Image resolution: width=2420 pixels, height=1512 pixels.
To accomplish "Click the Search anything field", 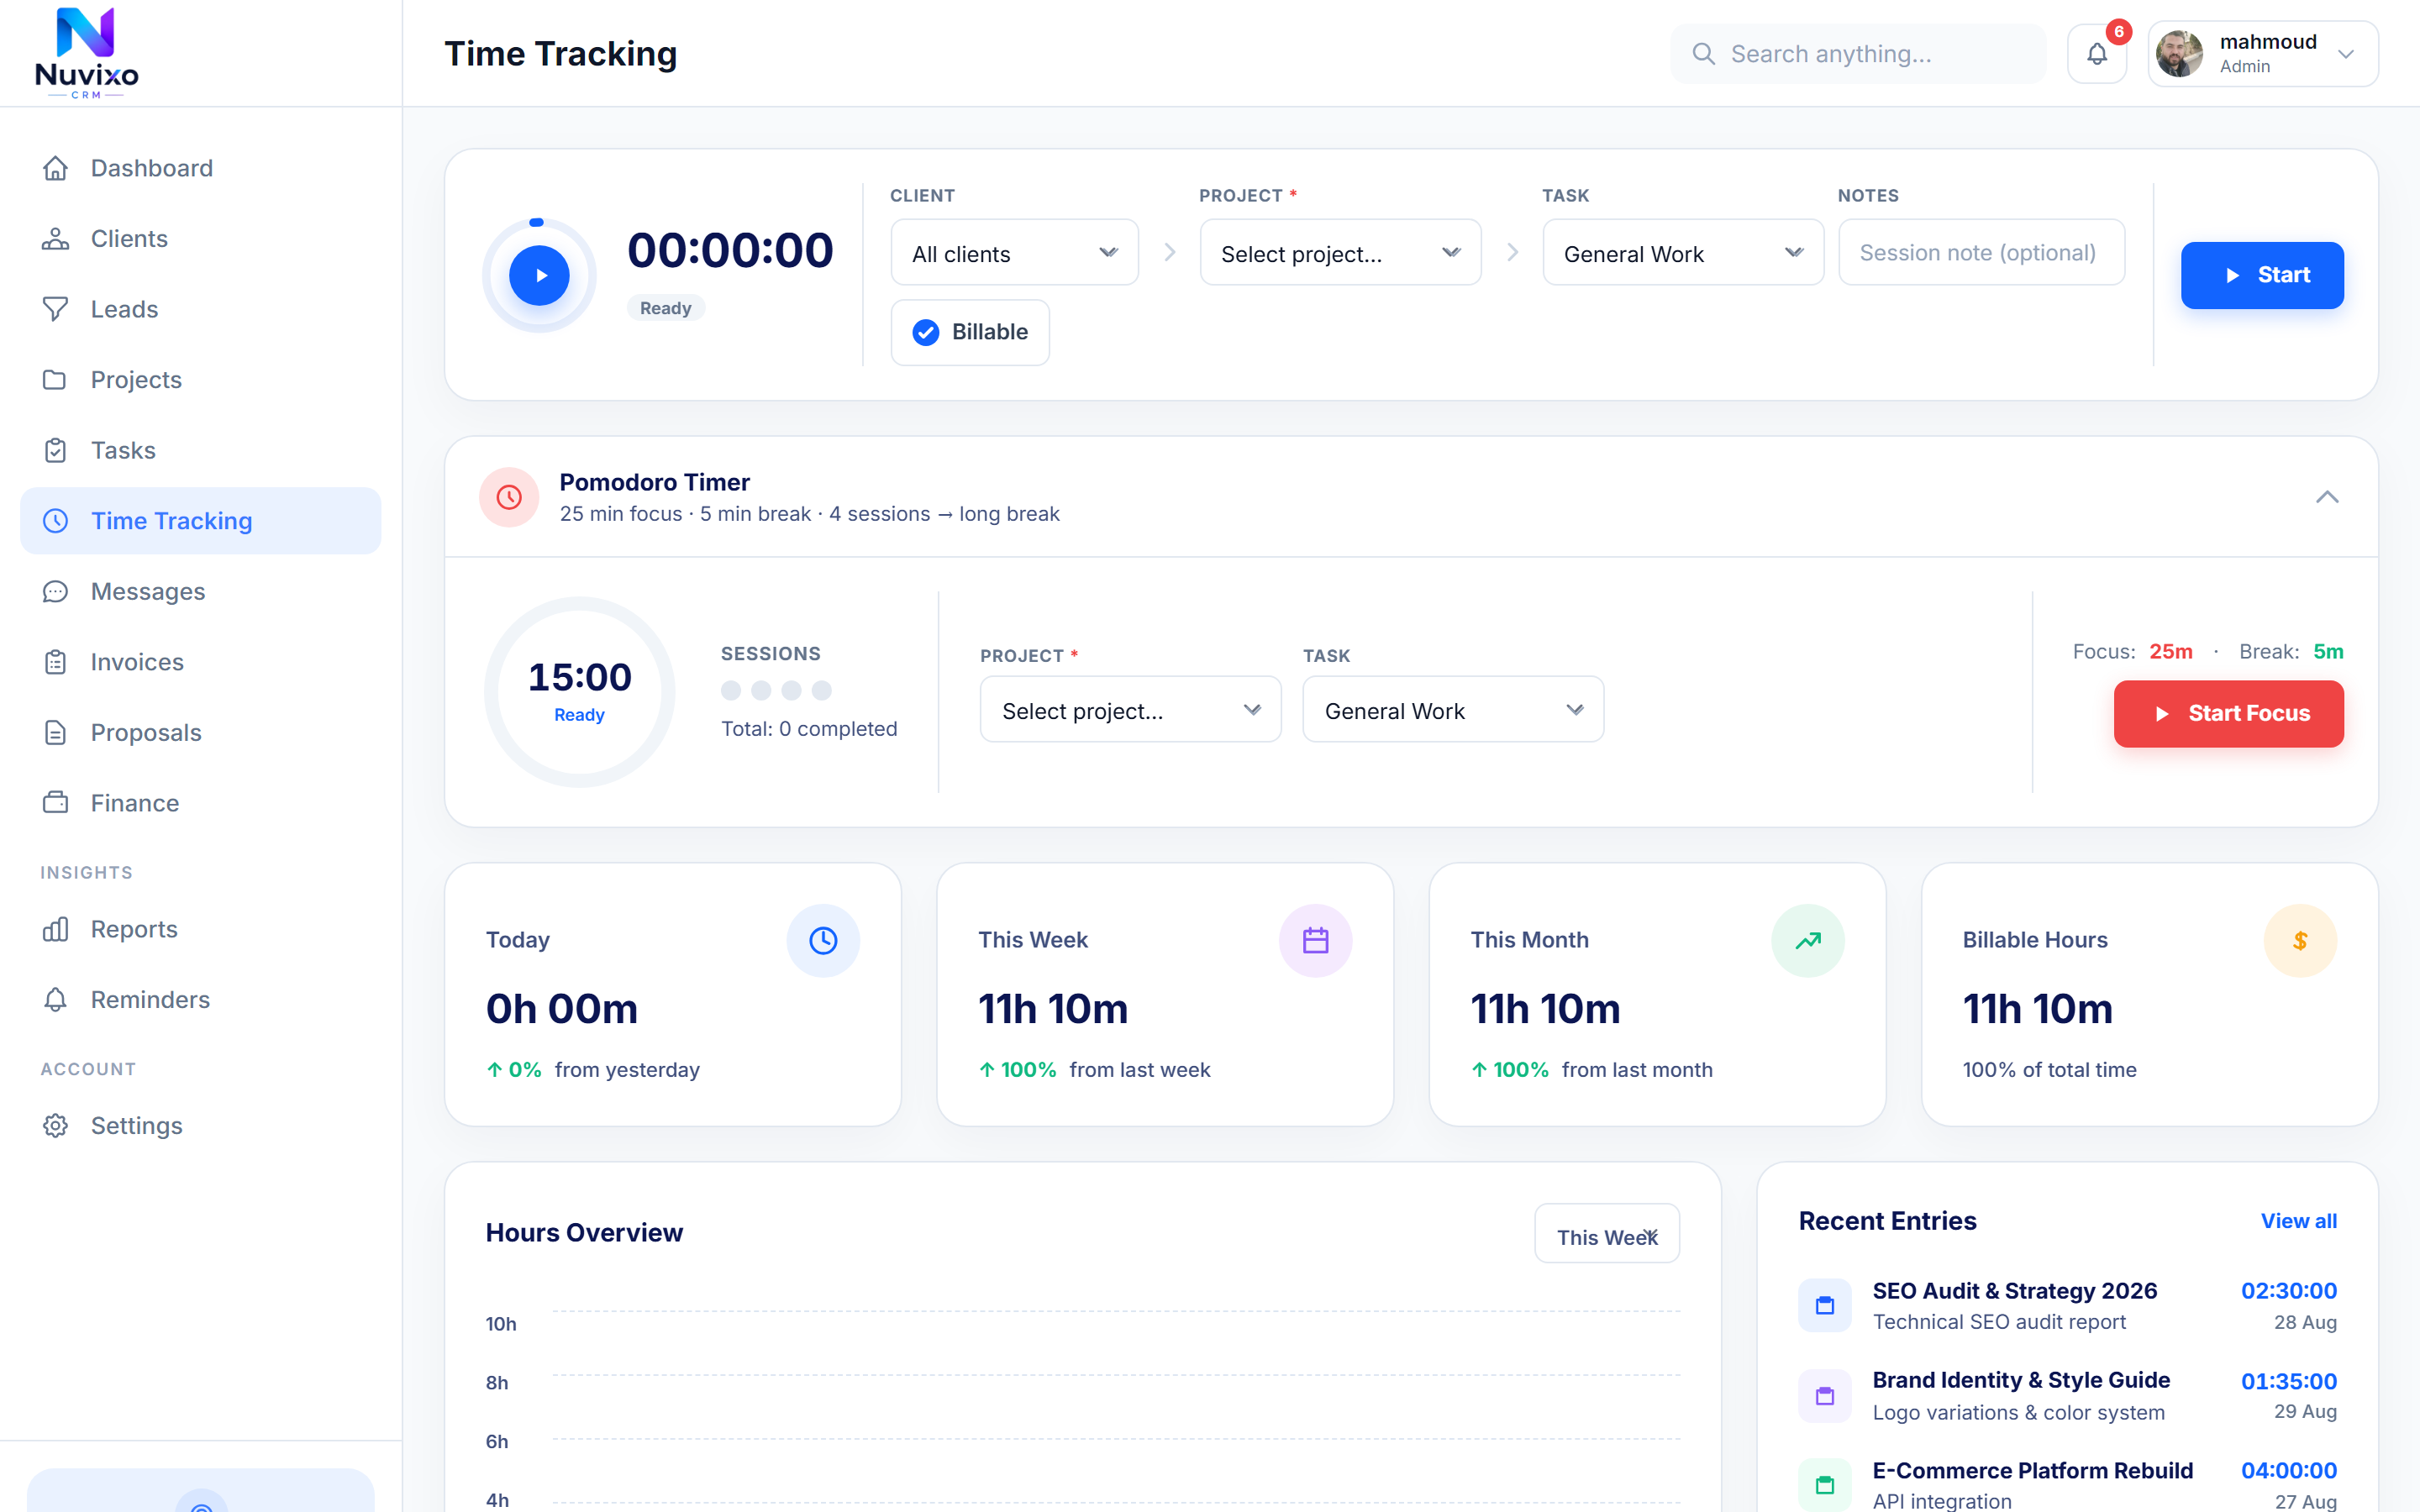I will pyautogui.click(x=1858, y=54).
